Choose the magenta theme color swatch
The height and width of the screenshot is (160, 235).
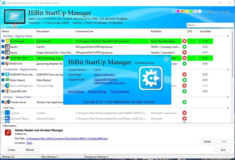tap(178, 11)
